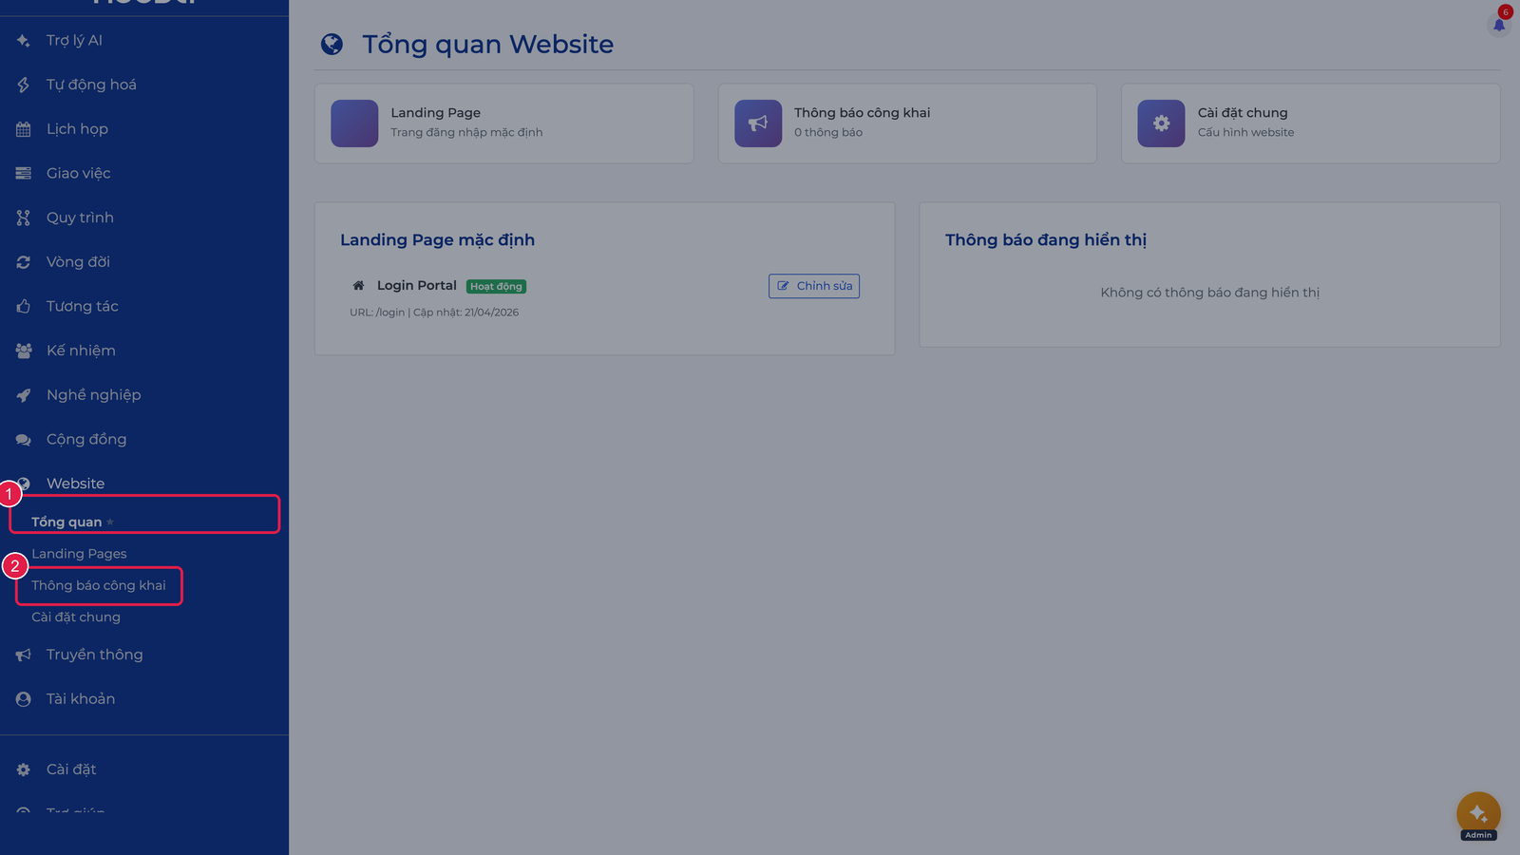Click the Tự động hoá lightning icon
This screenshot has height=855, width=1520.
click(x=24, y=85)
